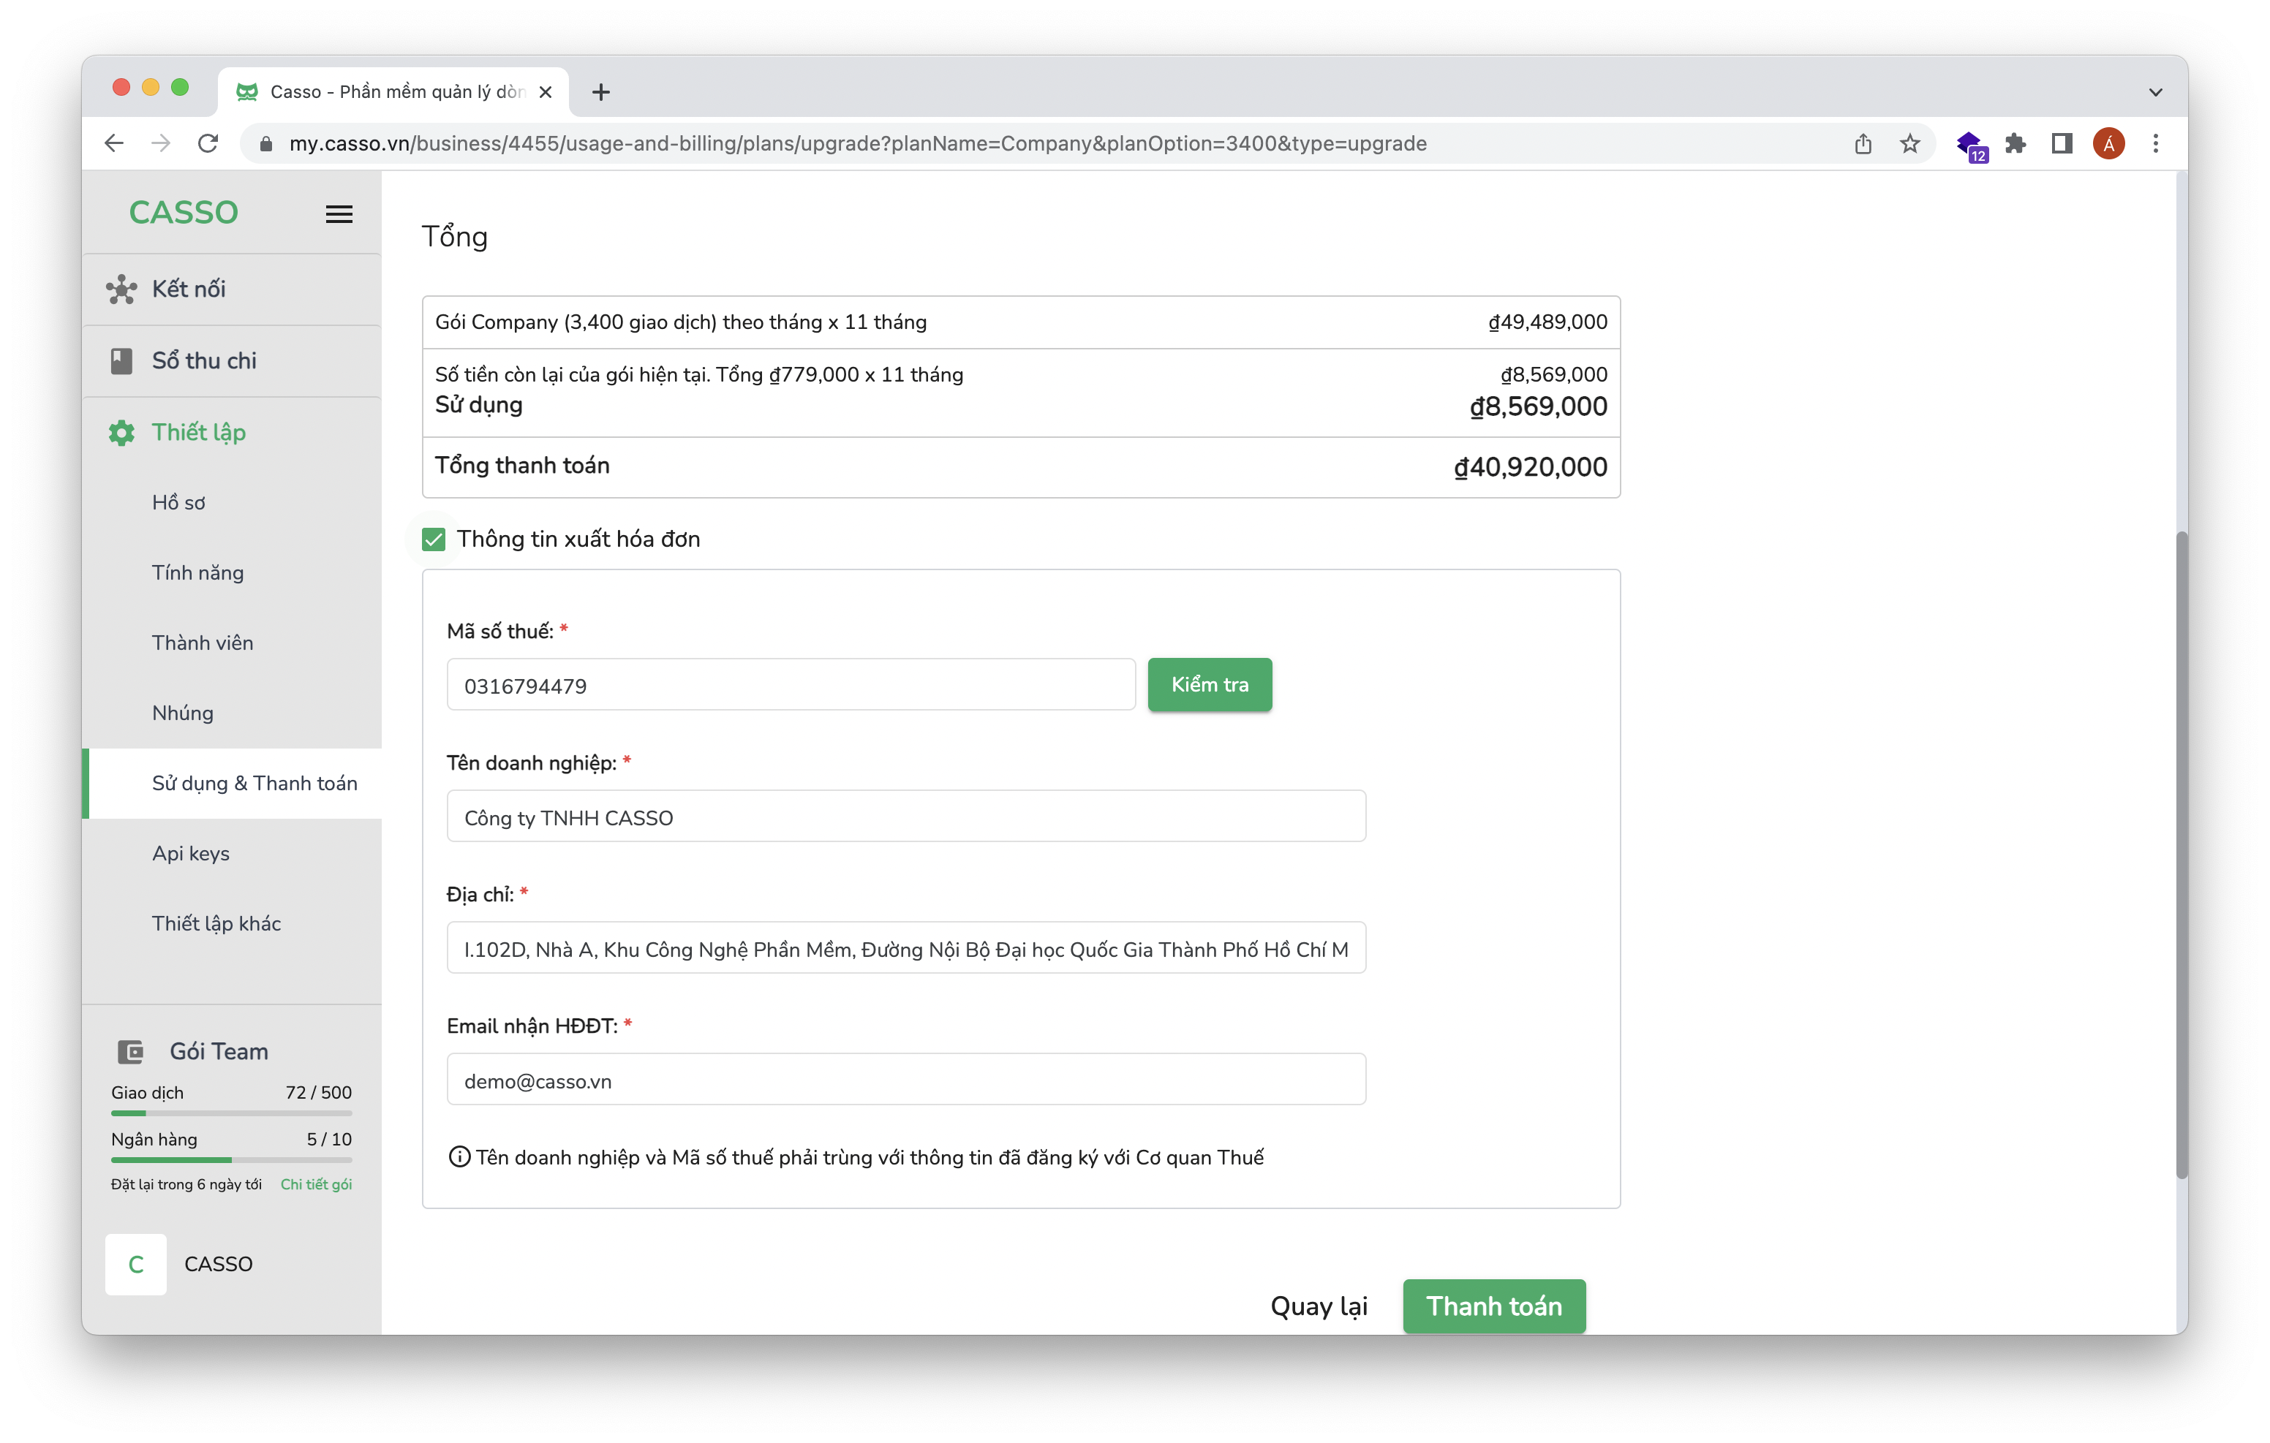The image size is (2270, 1443).
Task: Open the Chrome three-dot menu
Action: (x=2156, y=143)
